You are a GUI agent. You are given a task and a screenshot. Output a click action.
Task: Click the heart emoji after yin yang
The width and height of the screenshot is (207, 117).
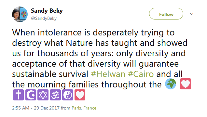[80, 95]
